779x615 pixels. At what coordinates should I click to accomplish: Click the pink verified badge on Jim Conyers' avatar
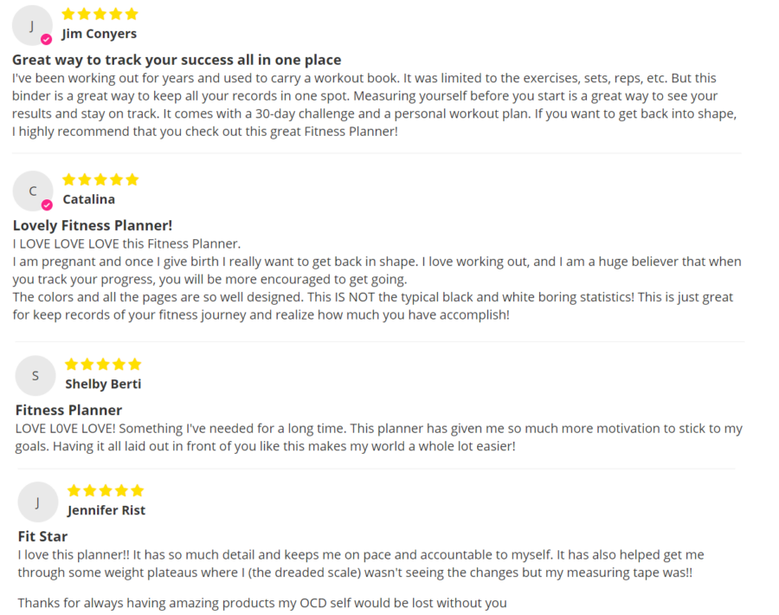click(46, 39)
